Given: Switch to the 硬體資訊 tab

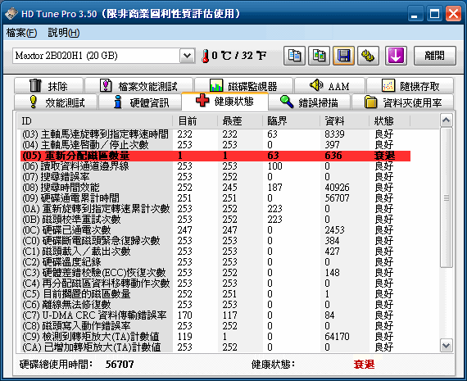Looking at the screenshot, I should pos(140,102).
